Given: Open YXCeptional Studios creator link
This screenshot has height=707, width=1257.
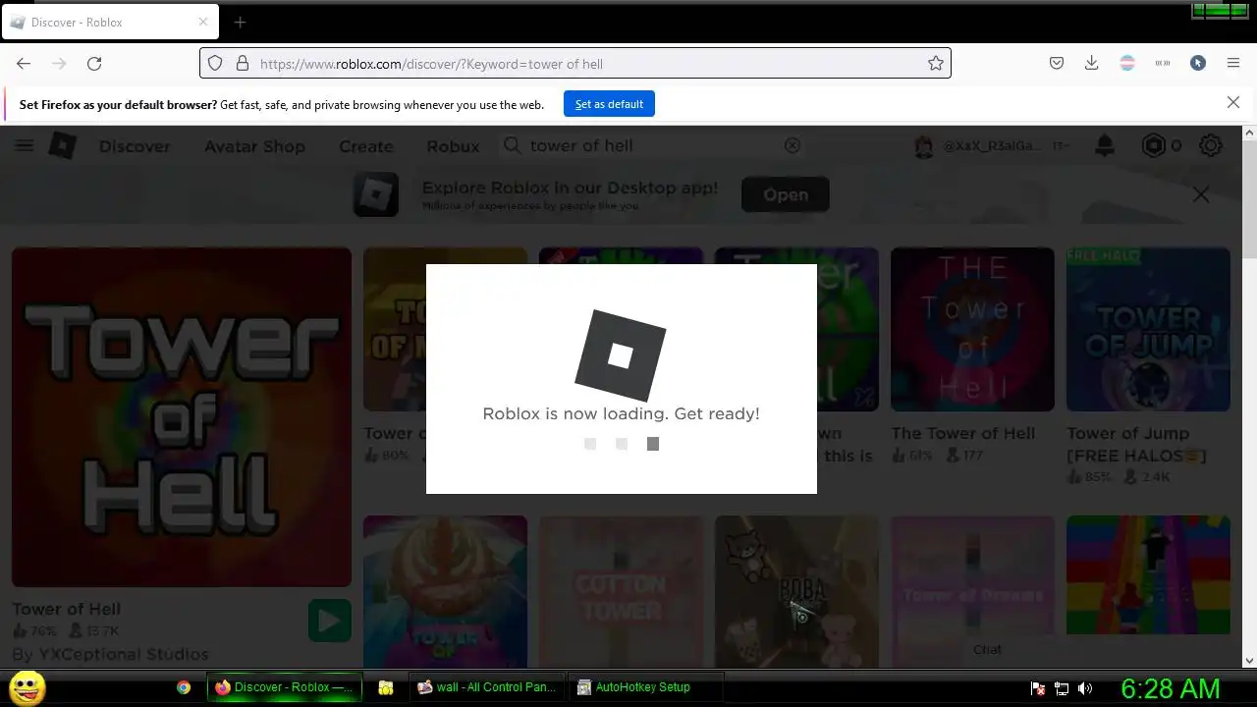Looking at the screenshot, I should (x=122, y=654).
